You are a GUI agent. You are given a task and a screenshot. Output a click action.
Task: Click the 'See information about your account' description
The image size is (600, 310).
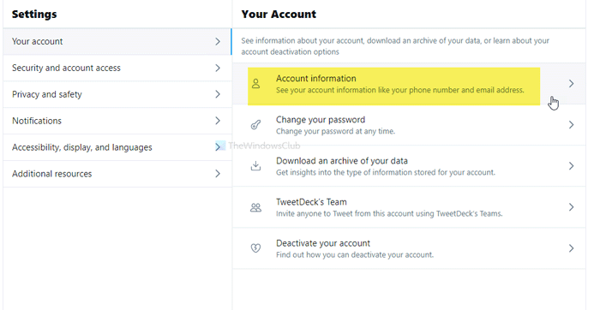(x=395, y=46)
